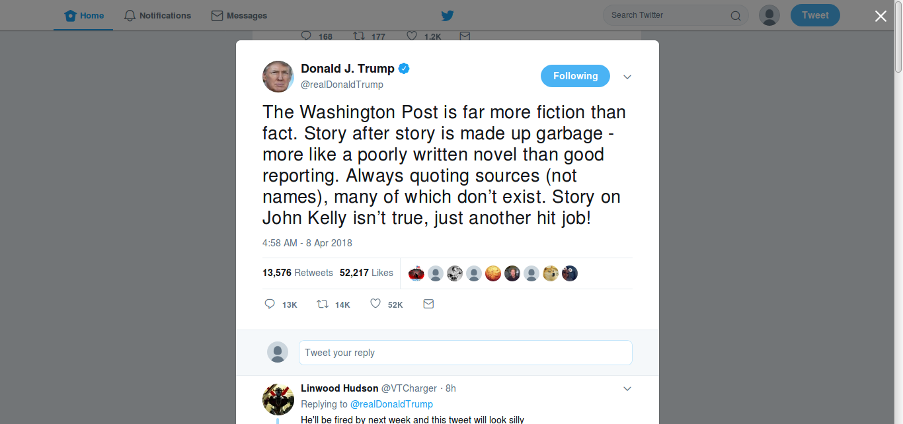Click the @realDonaldTrump link in the reply
The image size is (903, 424).
(x=391, y=404)
